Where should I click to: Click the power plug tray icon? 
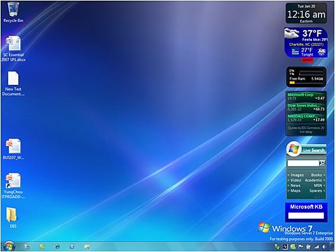tap(308, 247)
